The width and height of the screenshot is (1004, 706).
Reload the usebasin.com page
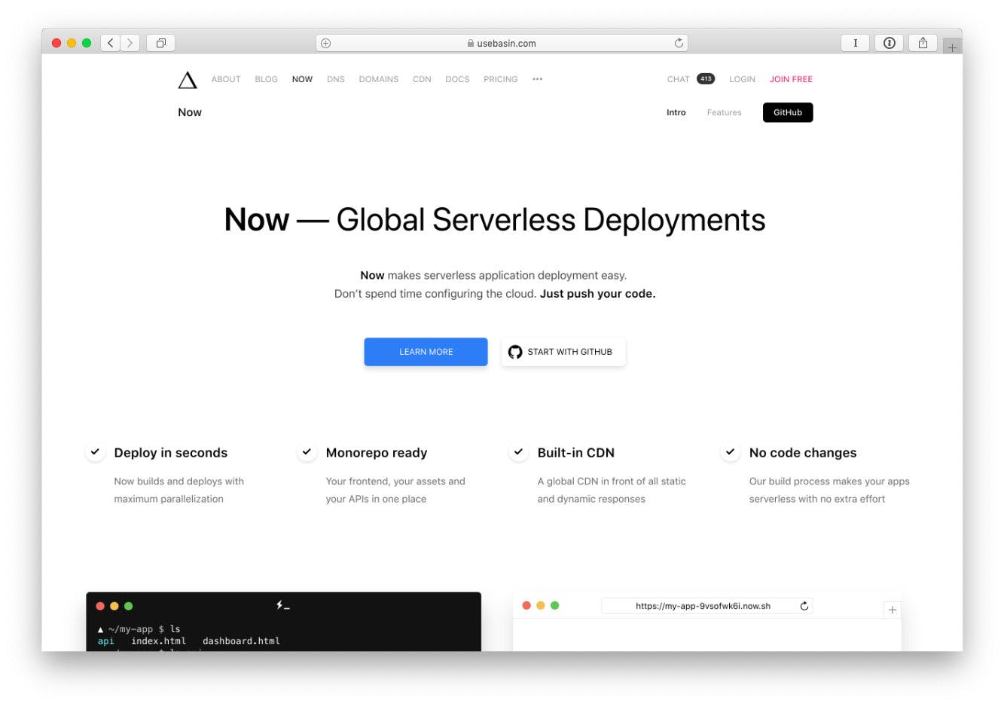(679, 44)
